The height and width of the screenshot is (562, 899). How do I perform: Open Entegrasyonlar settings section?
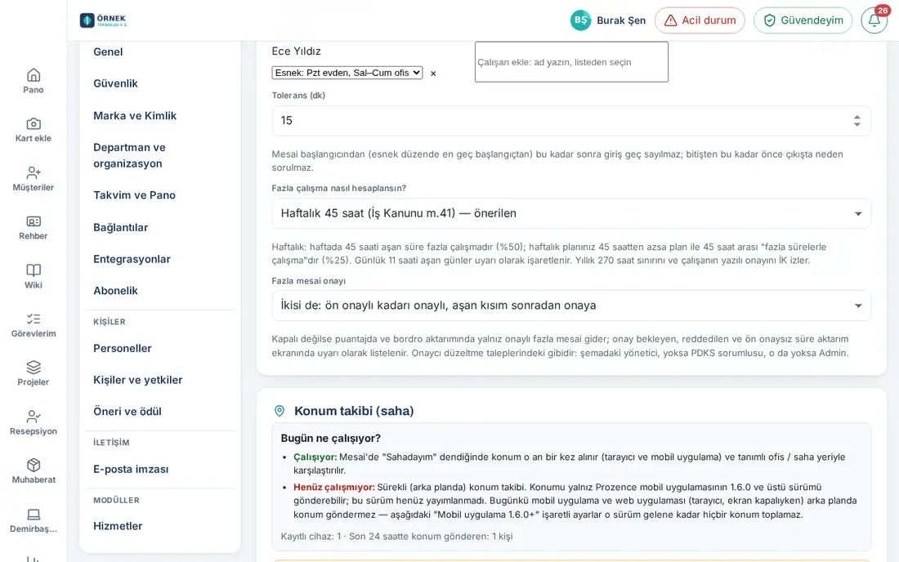(x=132, y=259)
